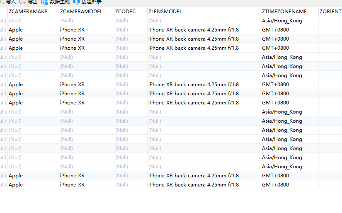Select the Apple cell in the bottom row

(x=33, y=185)
